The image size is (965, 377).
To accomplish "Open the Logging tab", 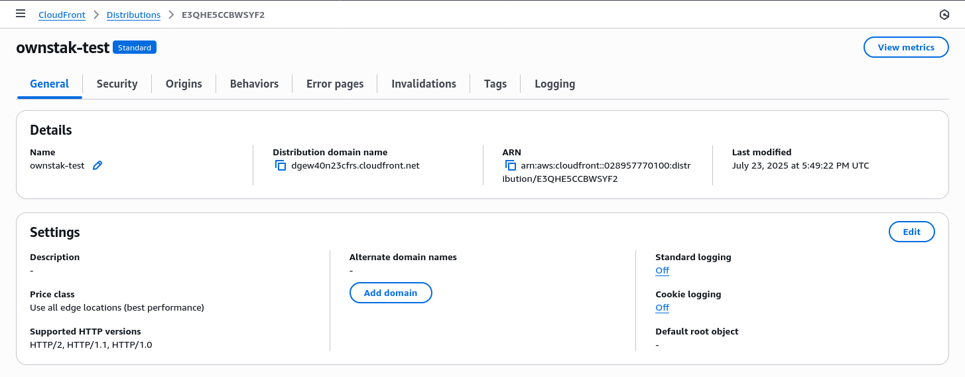I will (x=554, y=84).
